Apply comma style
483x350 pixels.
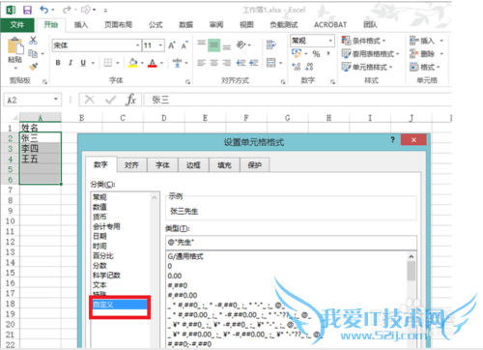point(328,53)
